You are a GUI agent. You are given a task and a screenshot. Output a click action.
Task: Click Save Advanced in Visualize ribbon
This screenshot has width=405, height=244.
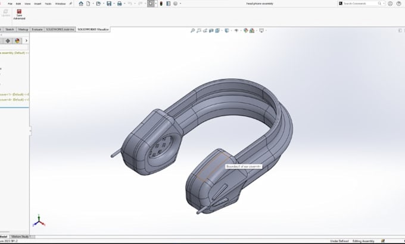click(x=19, y=14)
